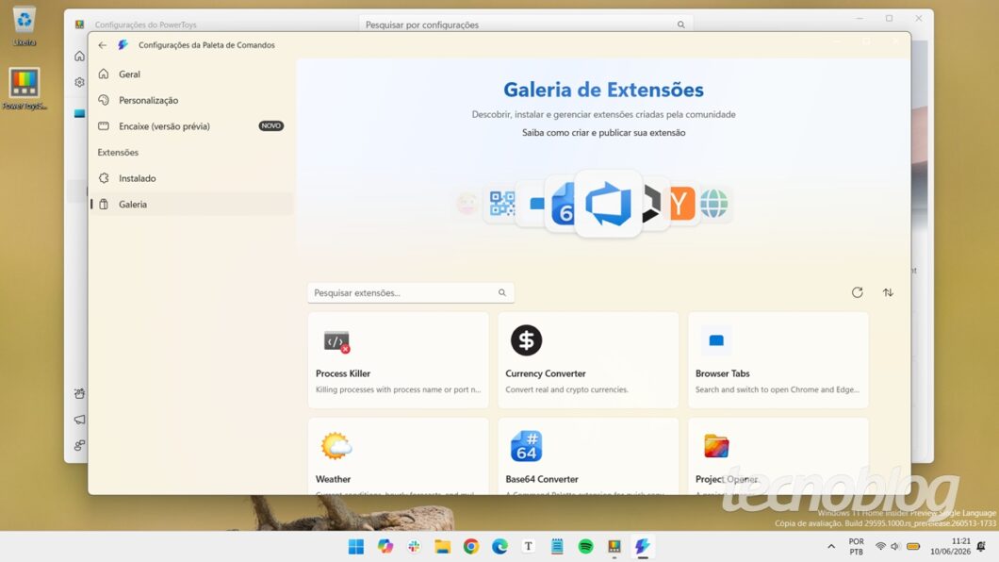
Task: Open Google Chrome from the taskbar
Action: pos(471,546)
